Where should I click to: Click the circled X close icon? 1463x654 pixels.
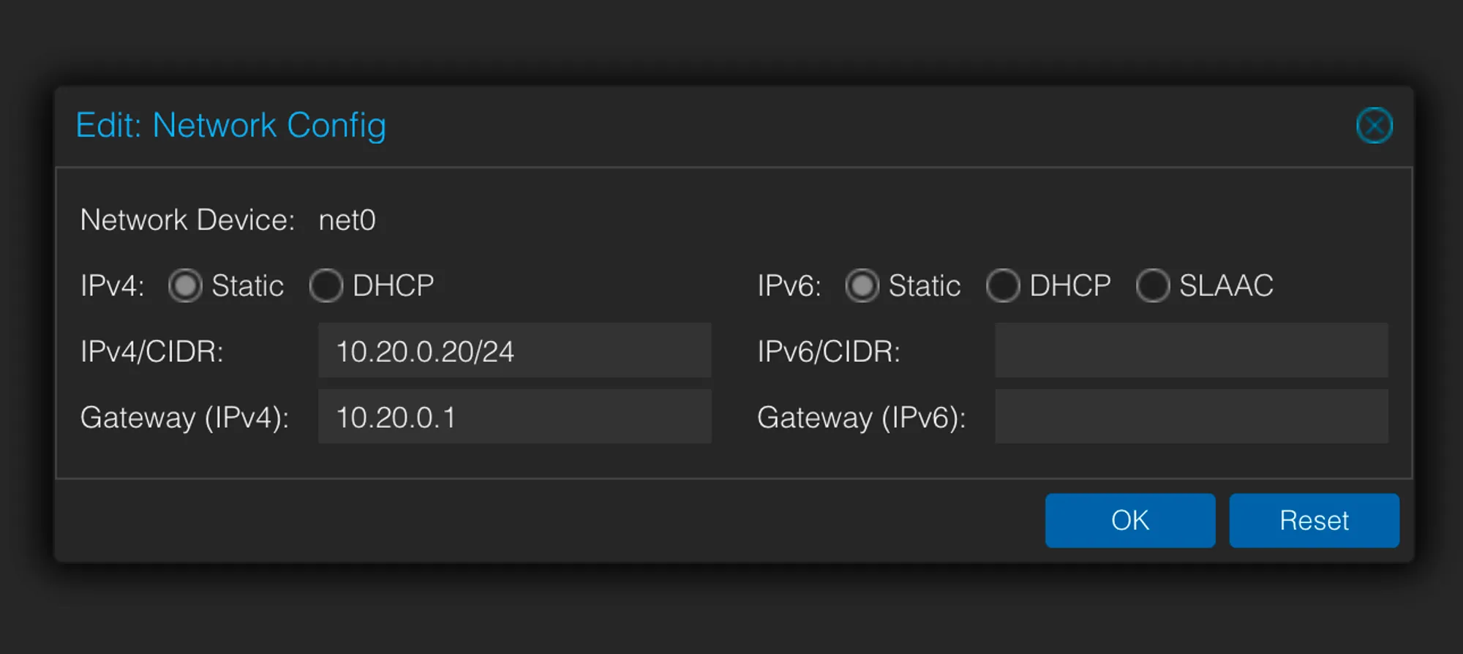tap(1373, 125)
